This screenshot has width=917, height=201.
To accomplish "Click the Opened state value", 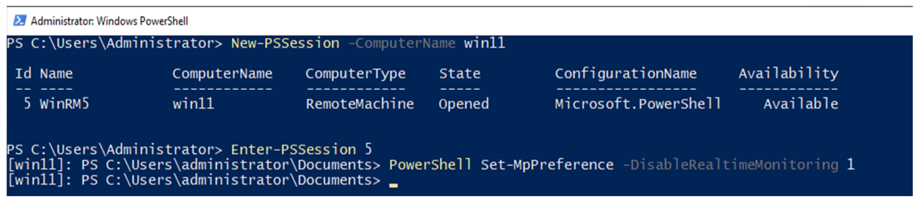I will pyautogui.click(x=464, y=104).
